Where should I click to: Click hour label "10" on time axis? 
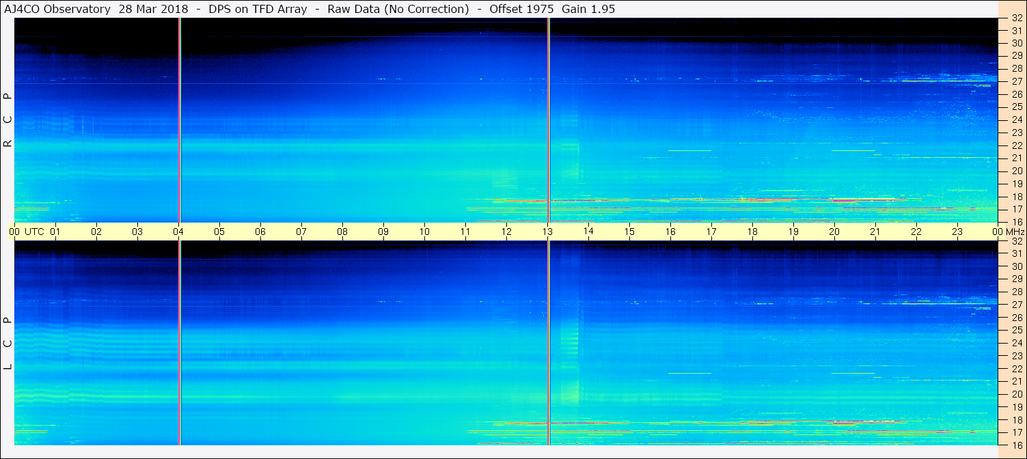(x=424, y=232)
